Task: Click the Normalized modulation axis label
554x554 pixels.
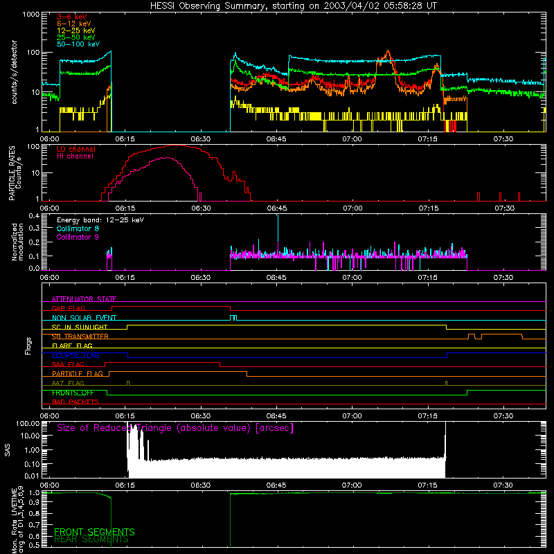Action: [x=18, y=242]
